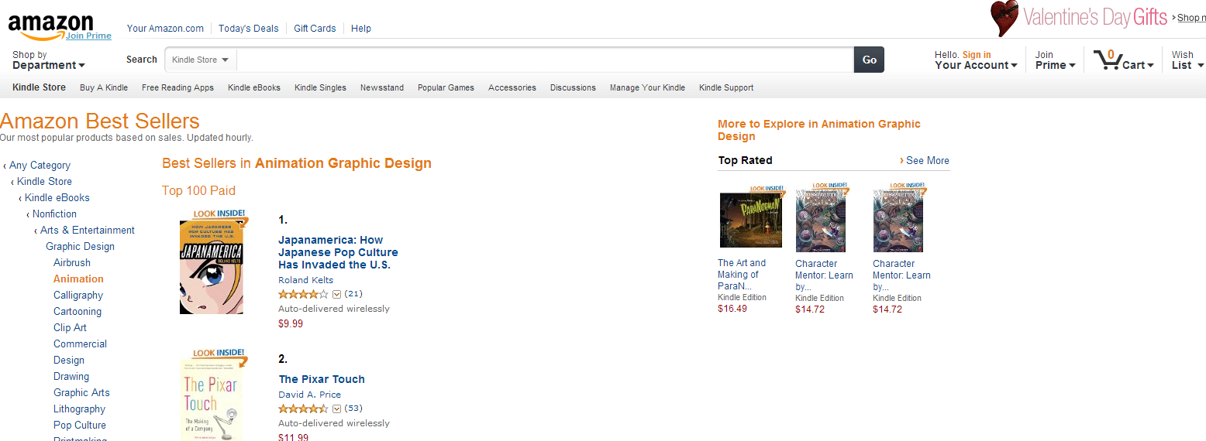
Task: Open Gift Cards link
Action: (315, 29)
